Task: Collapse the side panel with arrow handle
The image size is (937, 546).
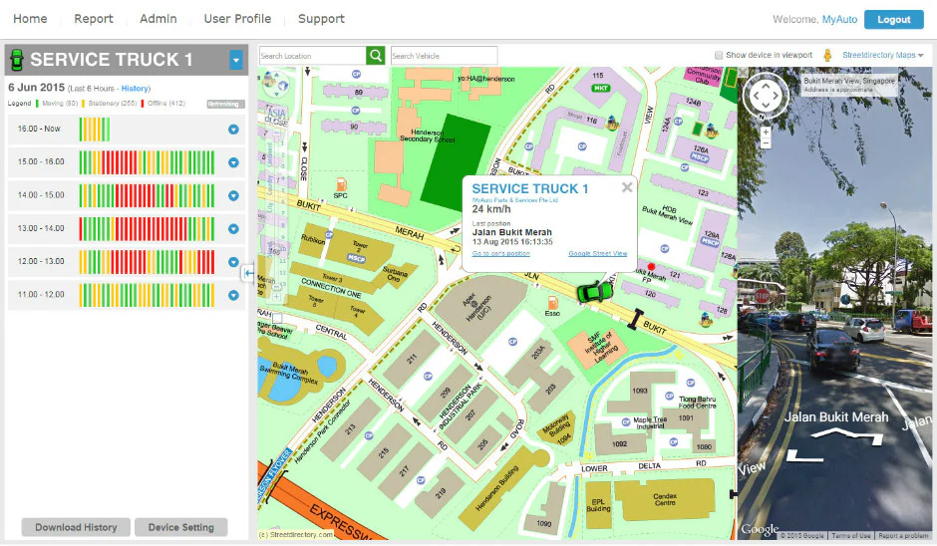Action: click(x=248, y=273)
